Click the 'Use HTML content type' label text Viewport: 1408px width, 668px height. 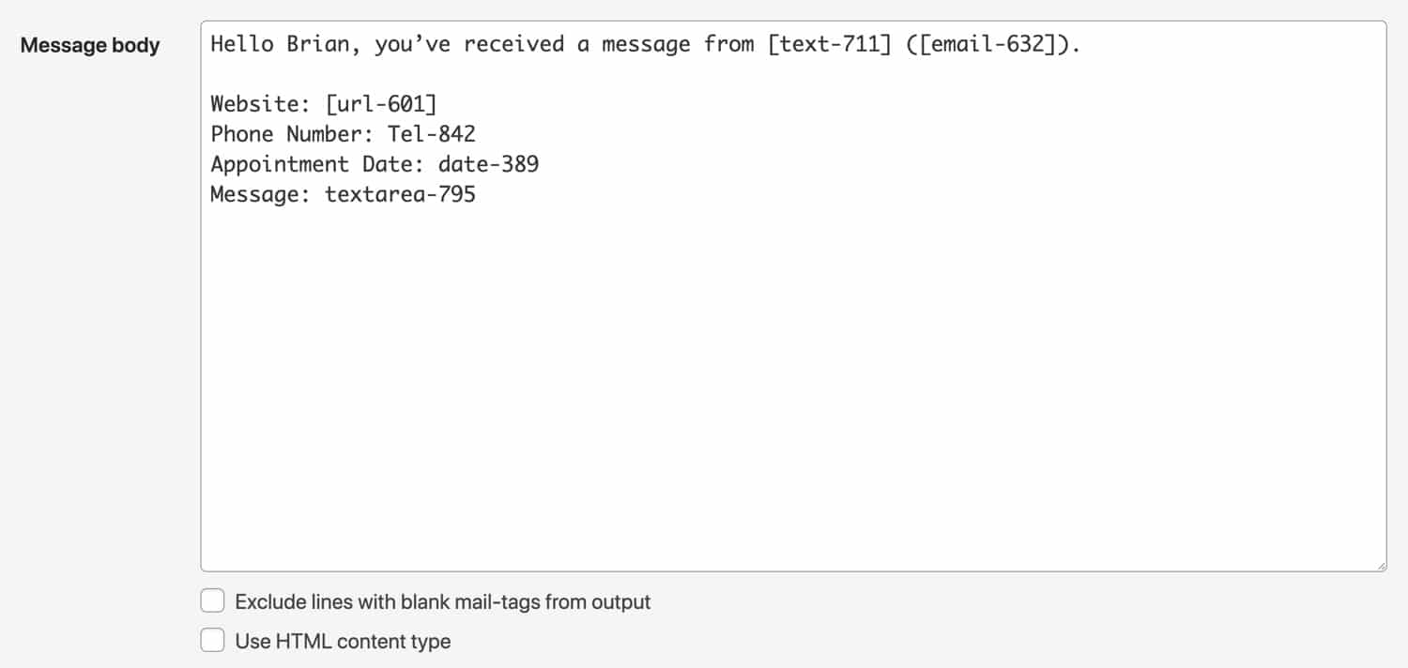[x=343, y=642]
